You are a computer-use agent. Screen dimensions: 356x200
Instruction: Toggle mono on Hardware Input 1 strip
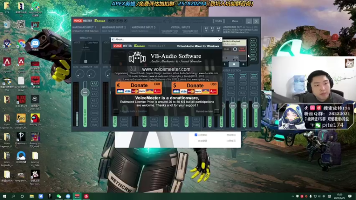pos(94,113)
